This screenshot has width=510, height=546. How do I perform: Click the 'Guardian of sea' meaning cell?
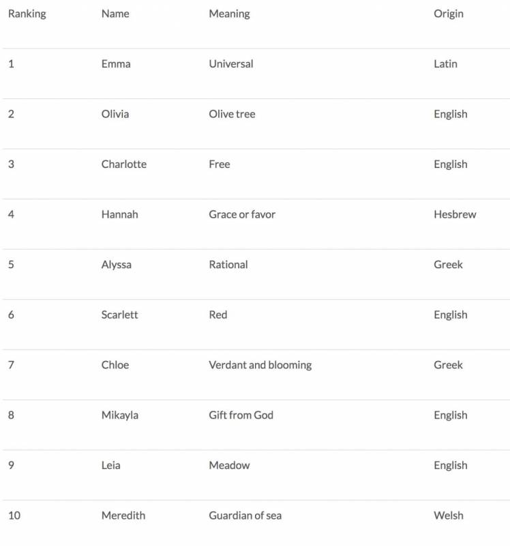click(x=245, y=515)
